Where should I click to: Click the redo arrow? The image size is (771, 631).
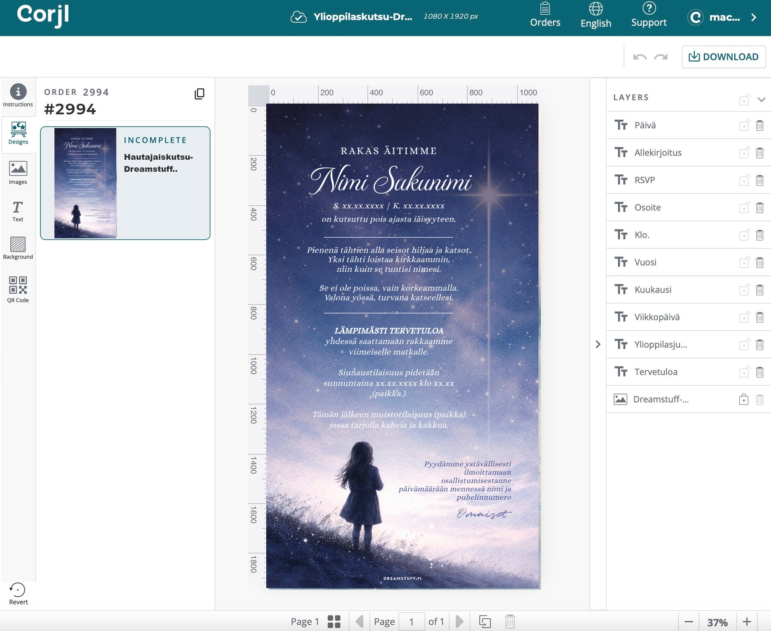(661, 57)
